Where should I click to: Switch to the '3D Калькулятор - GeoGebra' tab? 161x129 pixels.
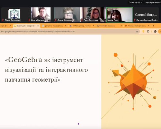pyautogui.click(x=81, y=26)
